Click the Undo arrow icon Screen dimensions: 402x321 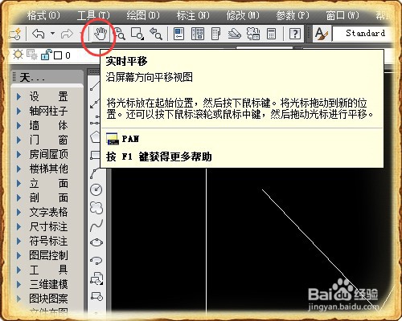pyautogui.click(x=39, y=34)
